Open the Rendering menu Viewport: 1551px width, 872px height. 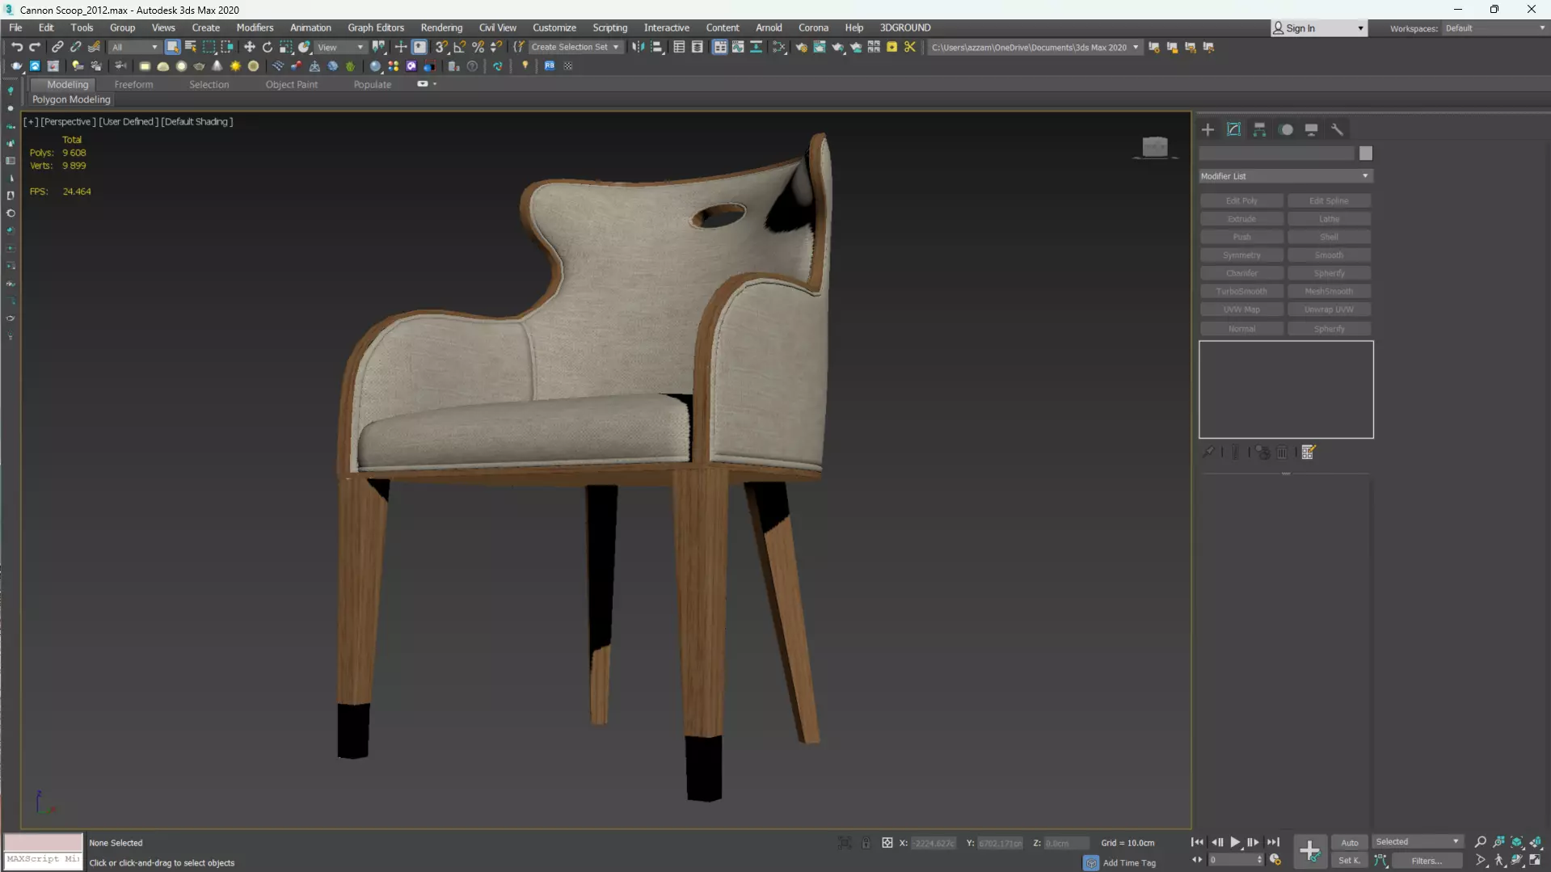441,27
